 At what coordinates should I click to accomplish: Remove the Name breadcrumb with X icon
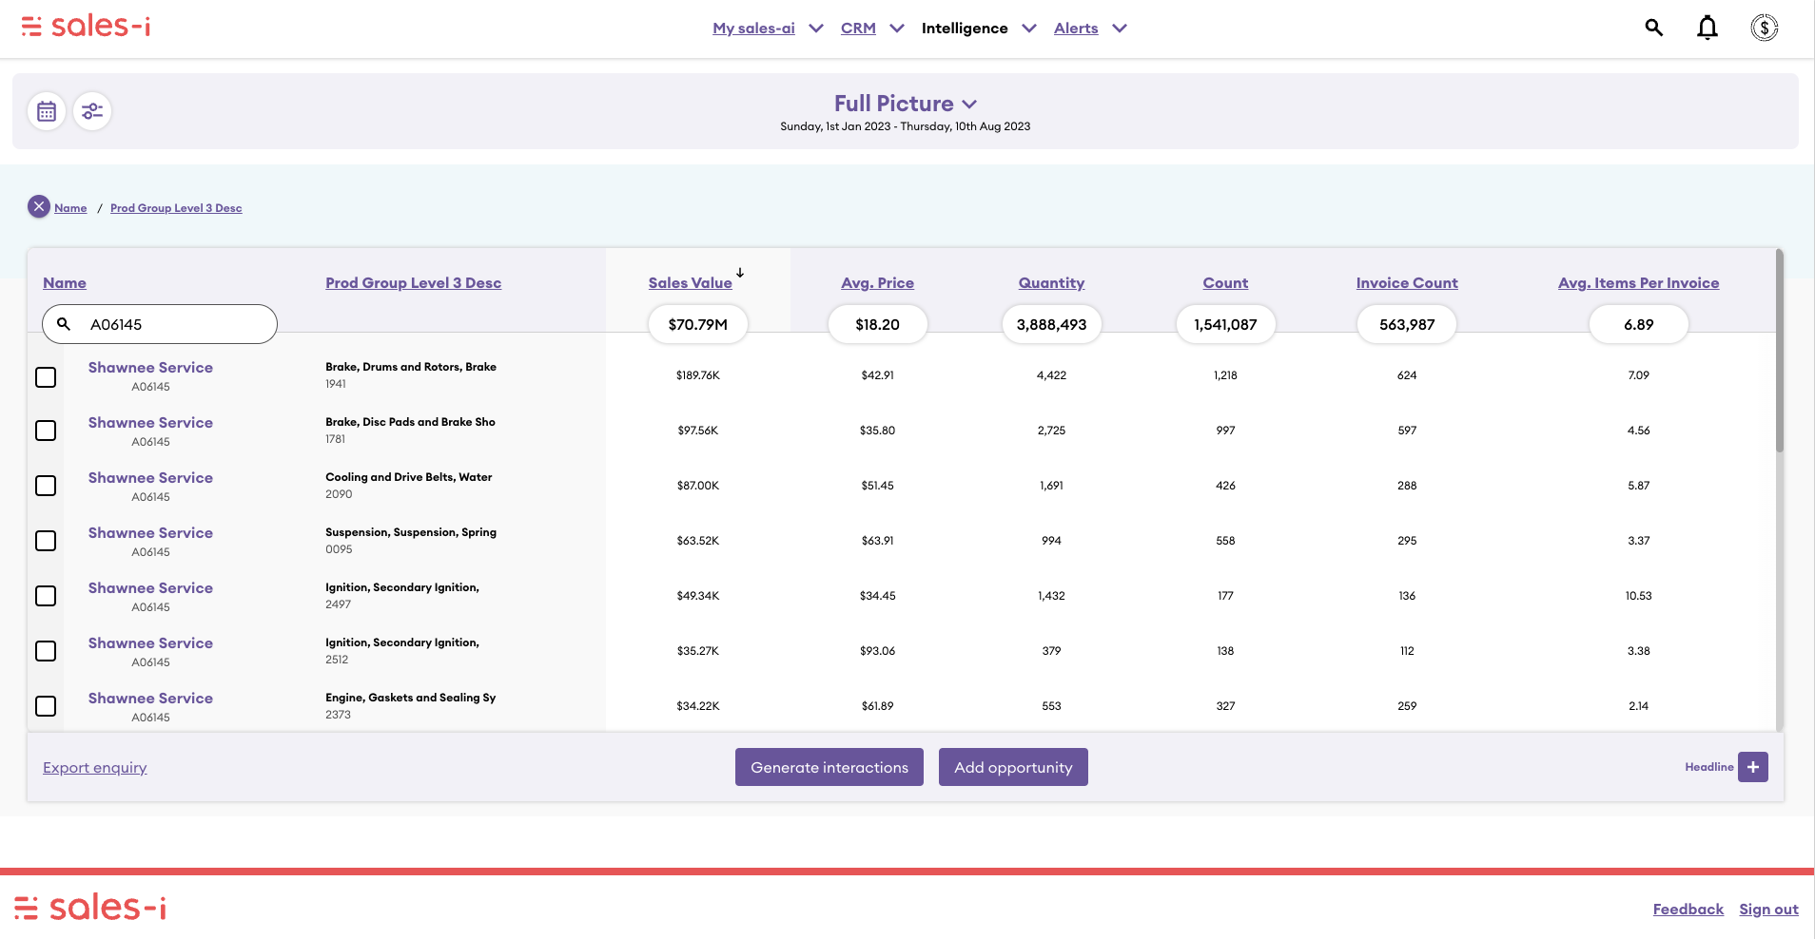(39, 207)
